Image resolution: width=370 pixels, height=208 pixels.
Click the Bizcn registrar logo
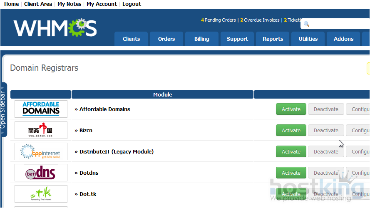[x=41, y=130]
